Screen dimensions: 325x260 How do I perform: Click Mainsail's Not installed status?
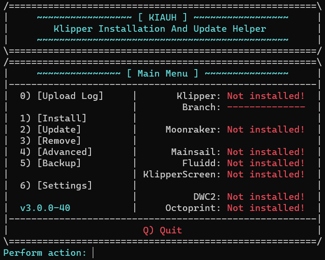pos(266,152)
